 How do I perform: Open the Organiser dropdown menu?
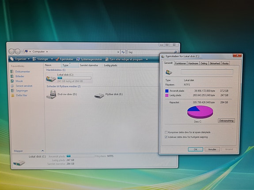(x=20, y=59)
